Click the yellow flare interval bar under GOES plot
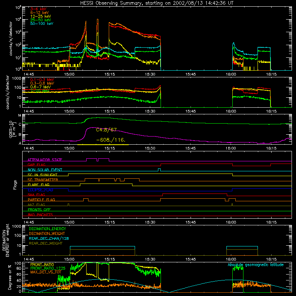Image resolution: width=296 pixels, height=296 pixels. [103, 145]
